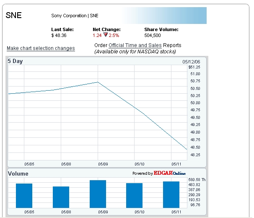Click the 580.58 Th volume axis label
Screen dimensions: 254x218
point(197,179)
